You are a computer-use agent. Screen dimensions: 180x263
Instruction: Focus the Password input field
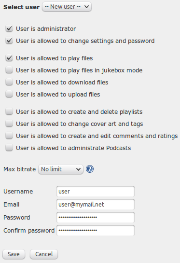click(96, 218)
